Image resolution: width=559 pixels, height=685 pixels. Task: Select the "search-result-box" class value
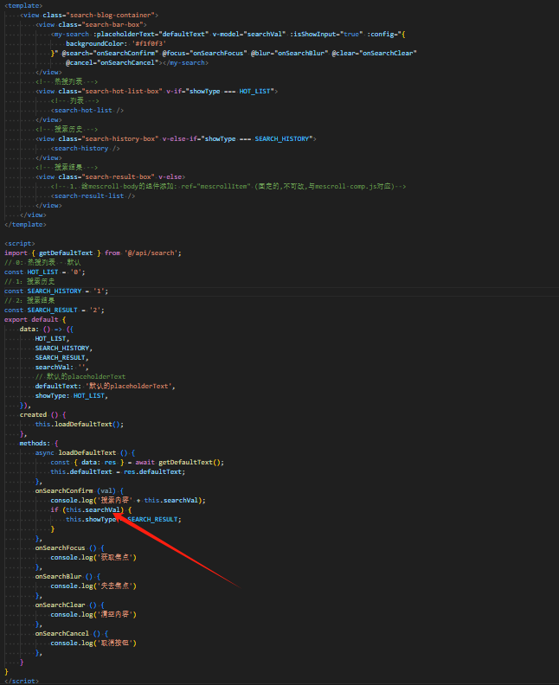pyautogui.click(x=118, y=177)
